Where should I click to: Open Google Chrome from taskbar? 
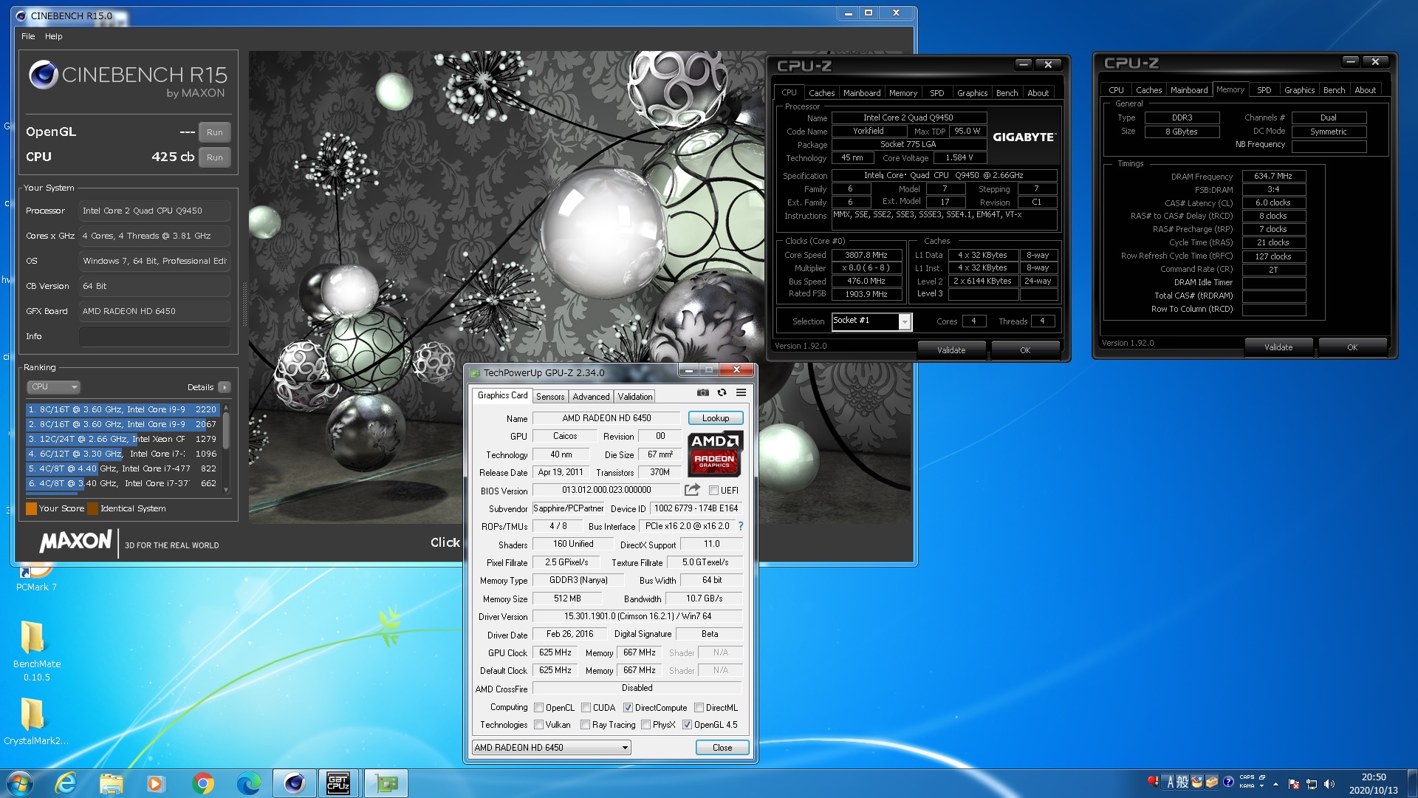point(202,783)
